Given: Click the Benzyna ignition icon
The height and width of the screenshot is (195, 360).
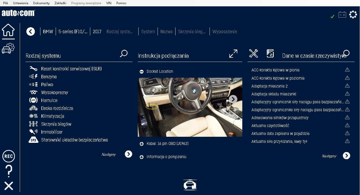Looking at the screenshot, I should click(33, 77).
